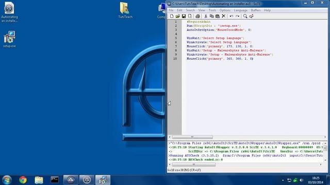
Task: Open the Search menu
Action: tap(190, 10)
